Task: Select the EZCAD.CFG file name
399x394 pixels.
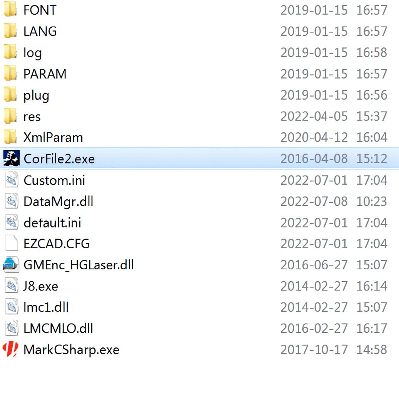Action: pyautogui.click(x=56, y=244)
